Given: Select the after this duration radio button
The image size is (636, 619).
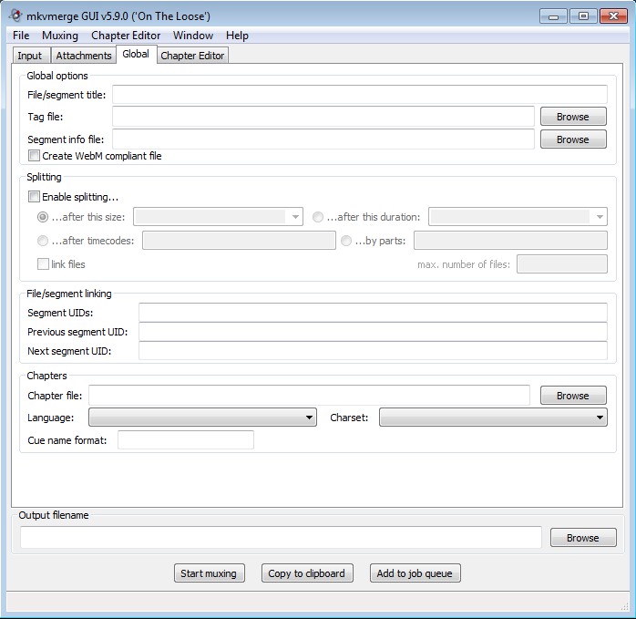Looking at the screenshot, I should point(318,217).
